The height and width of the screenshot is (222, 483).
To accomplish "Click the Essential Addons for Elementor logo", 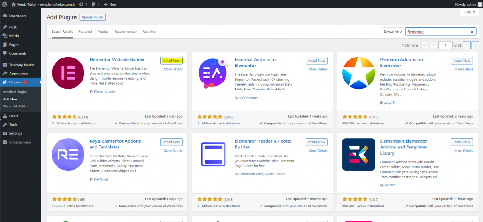I will coord(213,73).
